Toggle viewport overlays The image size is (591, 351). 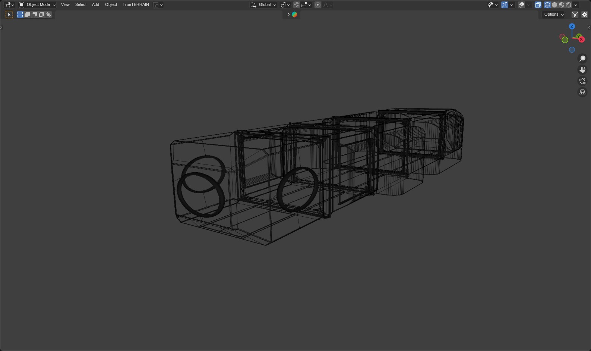tap(521, 5)
